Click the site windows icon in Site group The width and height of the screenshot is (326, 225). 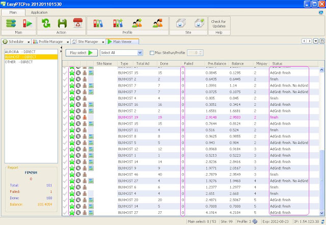click(x=181, y=23)
